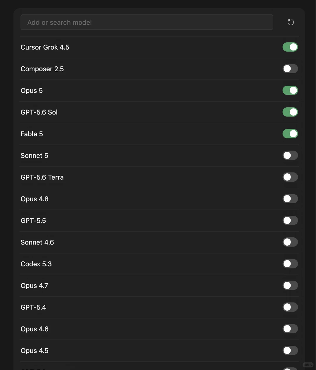
Task: Enable the Opus 4.8 switch
Action: (x=290, y=199)
